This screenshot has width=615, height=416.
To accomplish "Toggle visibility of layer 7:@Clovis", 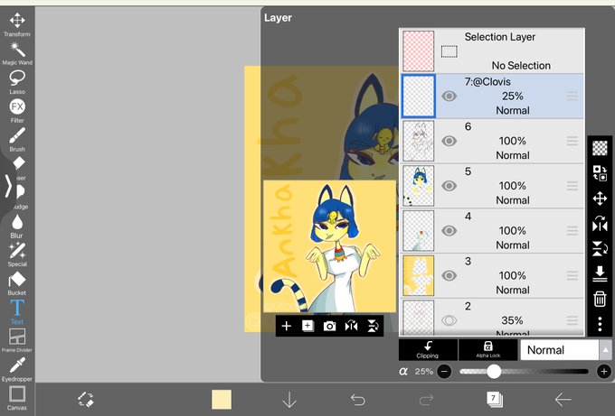I will pyautogui.click(x=449, y=96).
